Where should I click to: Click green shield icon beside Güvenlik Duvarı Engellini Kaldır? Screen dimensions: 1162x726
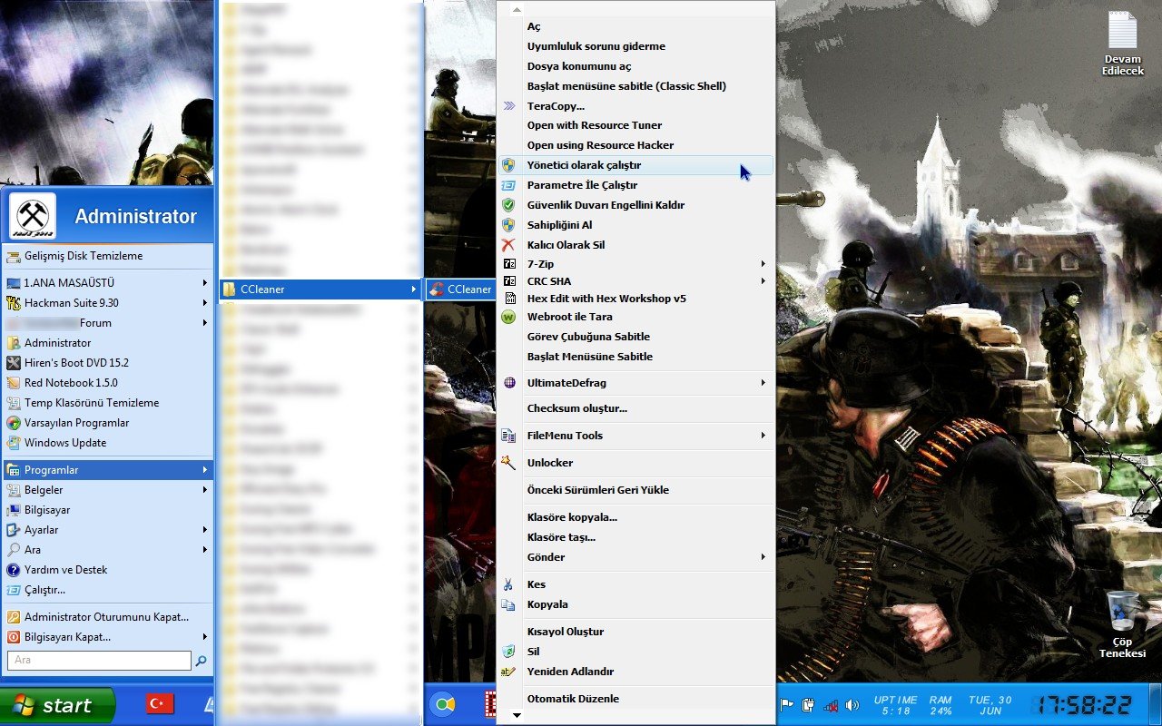click(509, 205)
